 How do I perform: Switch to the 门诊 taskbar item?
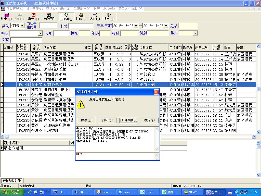149,192
